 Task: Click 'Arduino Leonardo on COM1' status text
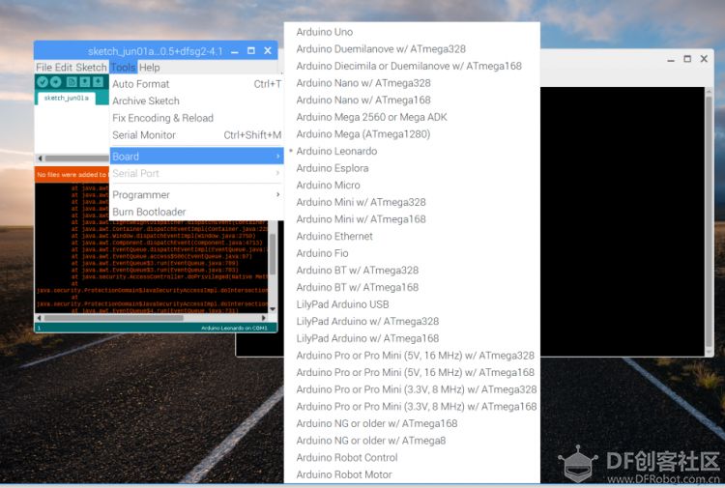234,329
